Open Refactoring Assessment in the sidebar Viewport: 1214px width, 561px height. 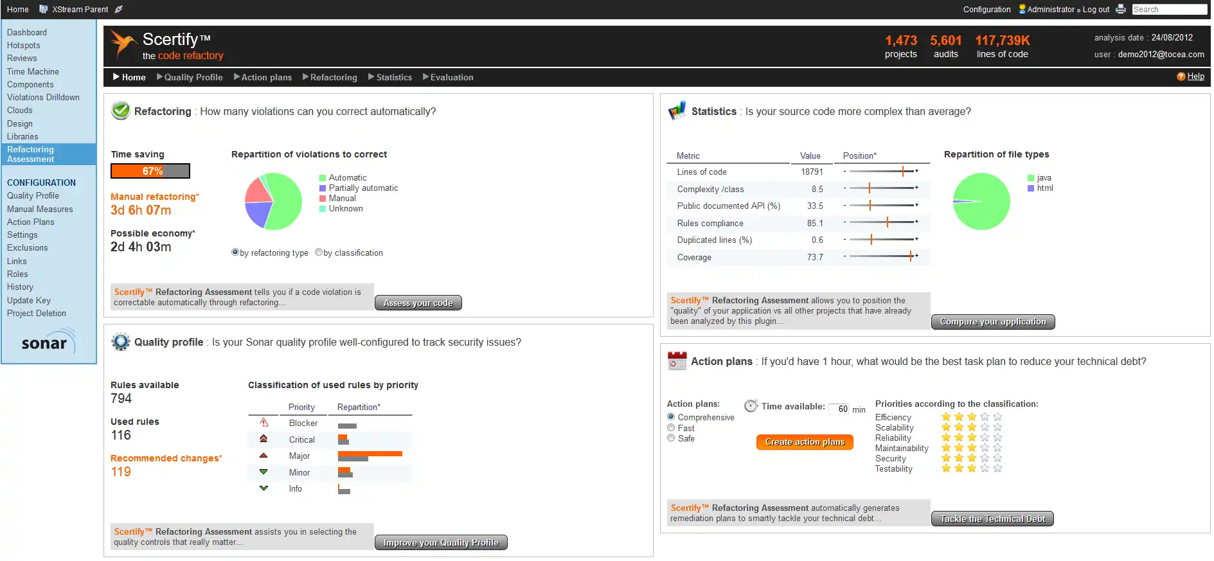49,154
